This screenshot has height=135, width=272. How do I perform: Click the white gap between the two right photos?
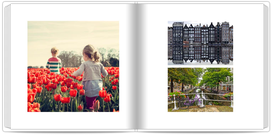[201, 66]
